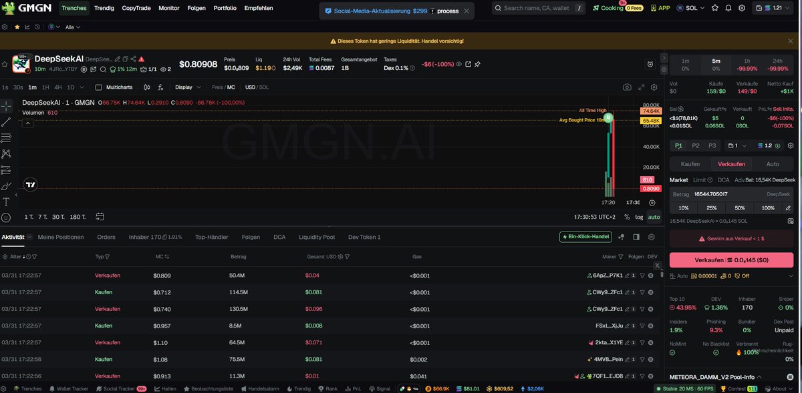Screen dimensions: 802x393
Task: Open the About menu in status bar
Action: pyautogui.click(x=780, y=388)
